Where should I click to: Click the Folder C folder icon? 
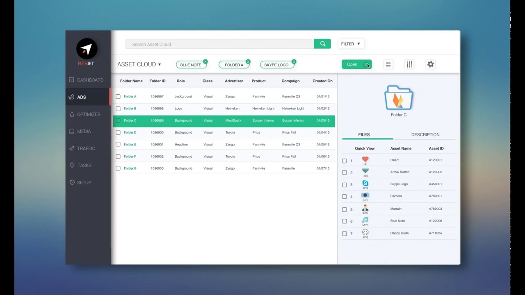(x=399, y=98)
